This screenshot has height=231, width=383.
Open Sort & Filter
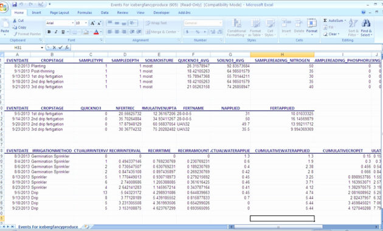tap(353, 27)
